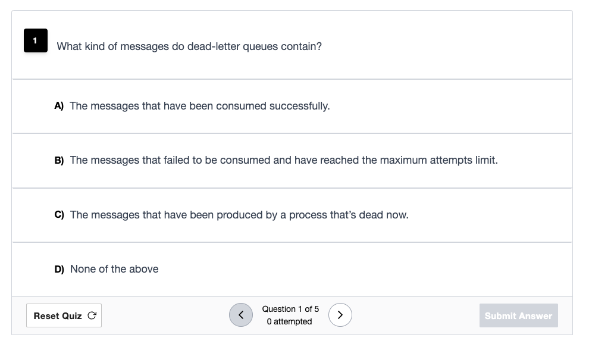The height and width of the screenshot is (347, 589).
Task: Click the dead-letter queues question text
Action: (189, 46)
